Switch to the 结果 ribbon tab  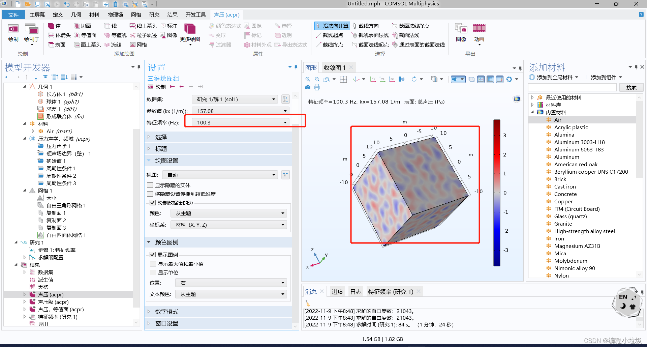172,15
